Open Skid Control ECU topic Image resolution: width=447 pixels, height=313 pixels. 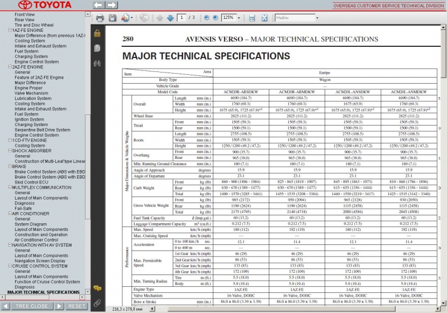tap(31, 182)
